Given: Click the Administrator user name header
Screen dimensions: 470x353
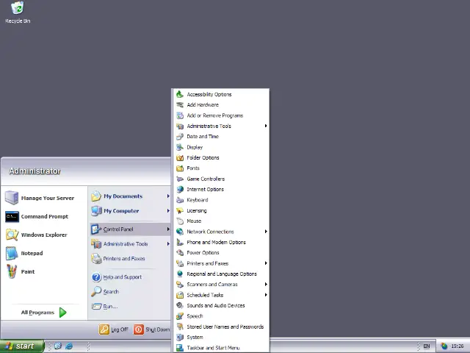Looking at the screenshot, I should pos(35,171).
